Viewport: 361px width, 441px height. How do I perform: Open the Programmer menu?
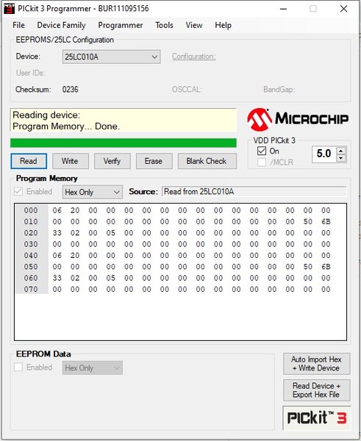click(x=121, y=25)
